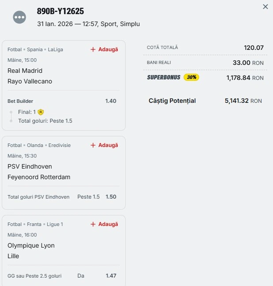Close the bet slip details panel
Screen dimensions: 273x286
tap(265, 7)
